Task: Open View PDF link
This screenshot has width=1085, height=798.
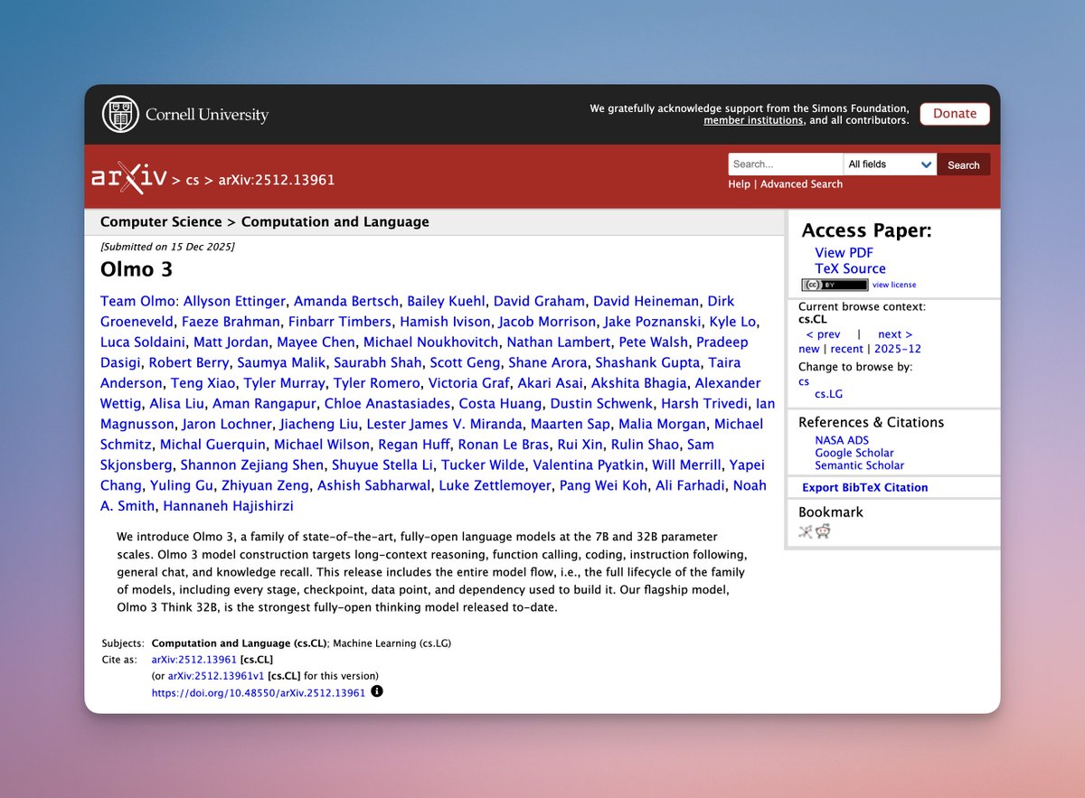Action: tap(844, 253)
